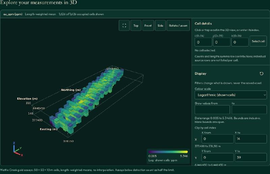Click the colour scale gradient bar
Viewport: 270px width, 174px height.
(x=168, y=152)
